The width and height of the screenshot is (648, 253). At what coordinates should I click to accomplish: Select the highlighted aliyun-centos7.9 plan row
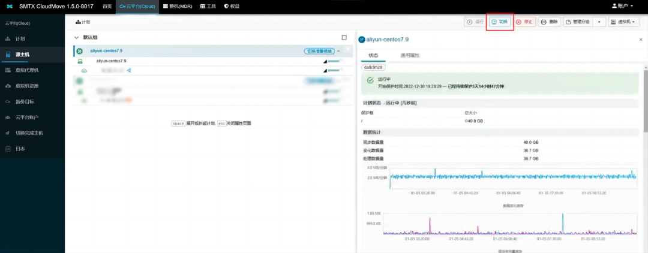[214, 51]
